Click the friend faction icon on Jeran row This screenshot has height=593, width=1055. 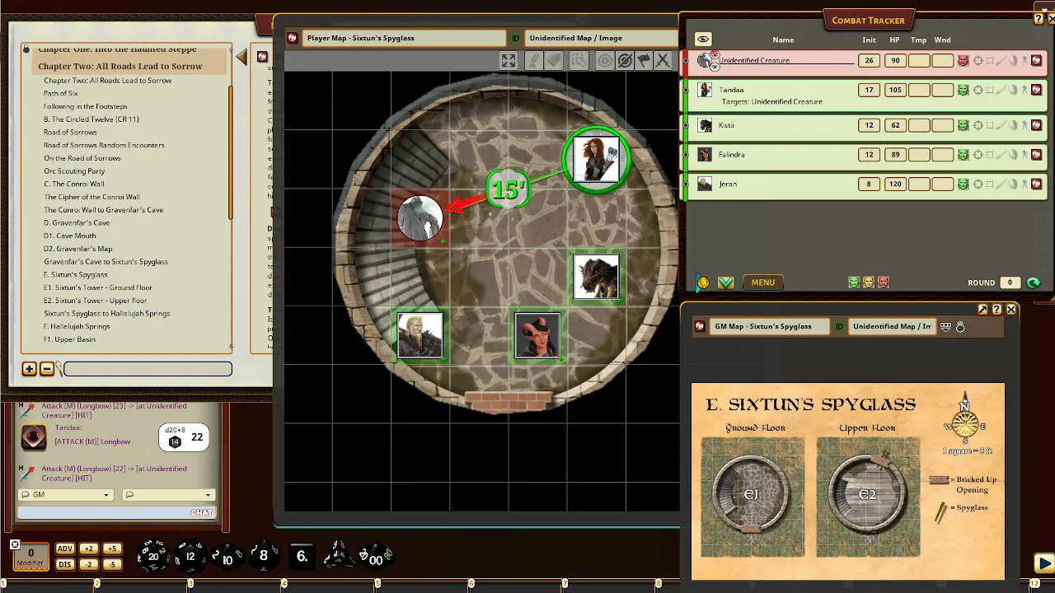[x=963, y=184]
